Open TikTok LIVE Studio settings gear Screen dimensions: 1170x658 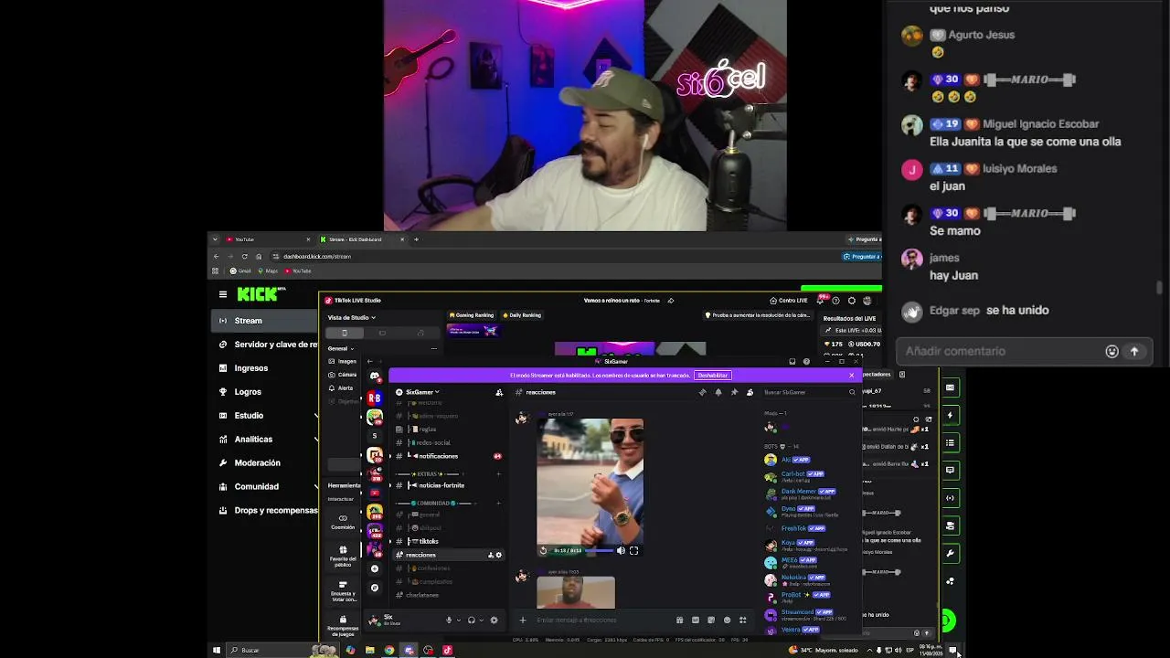[851, 301]
